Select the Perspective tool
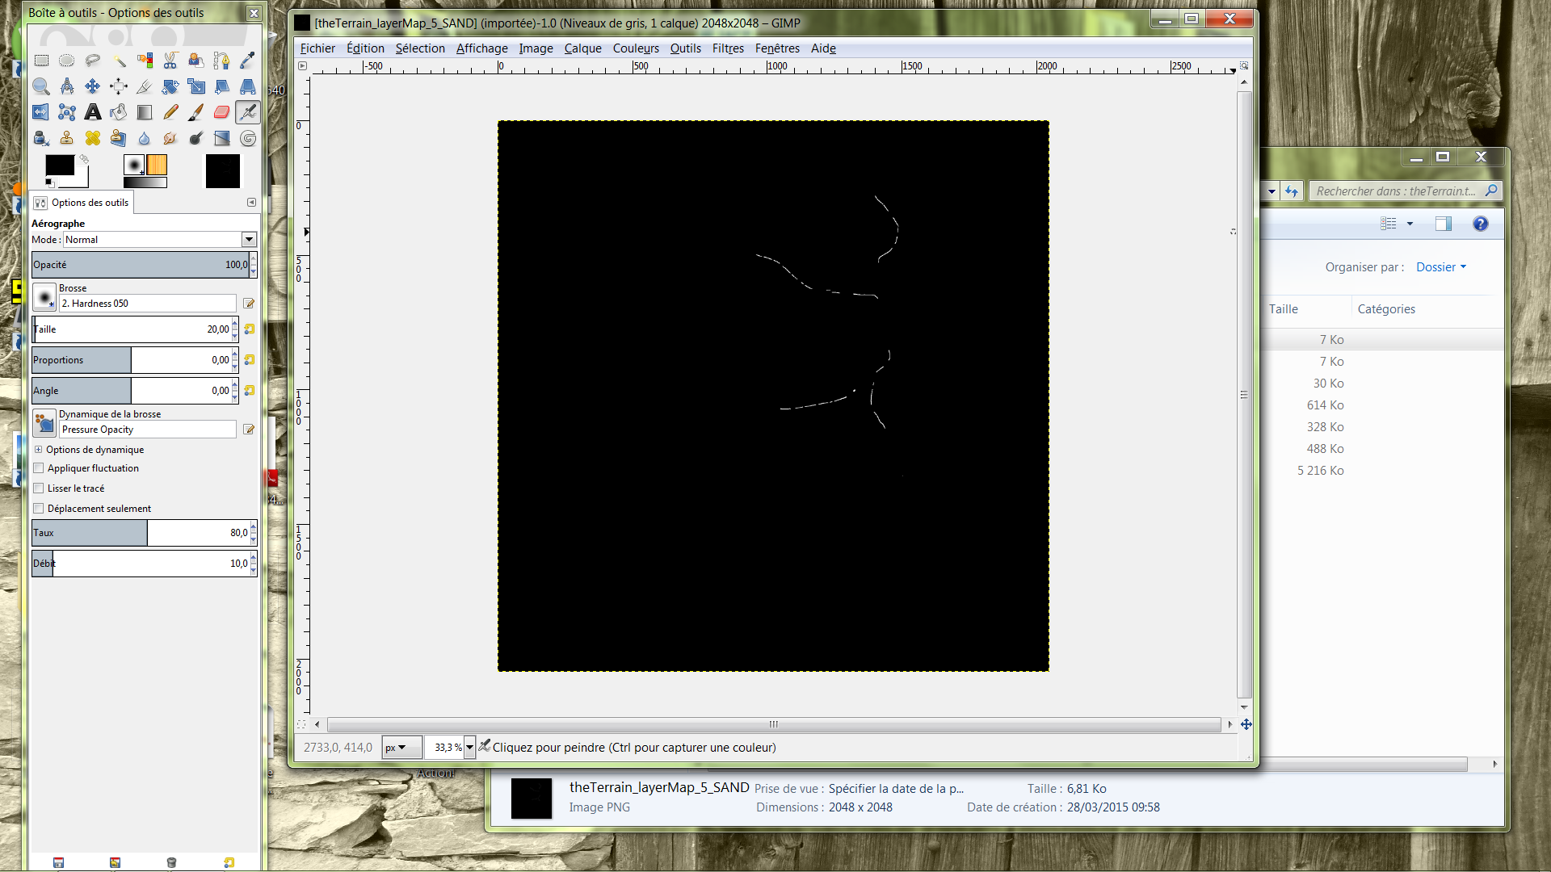This screenshot has width=1551, height=872. pyautogui.click(x=248, y=86)
